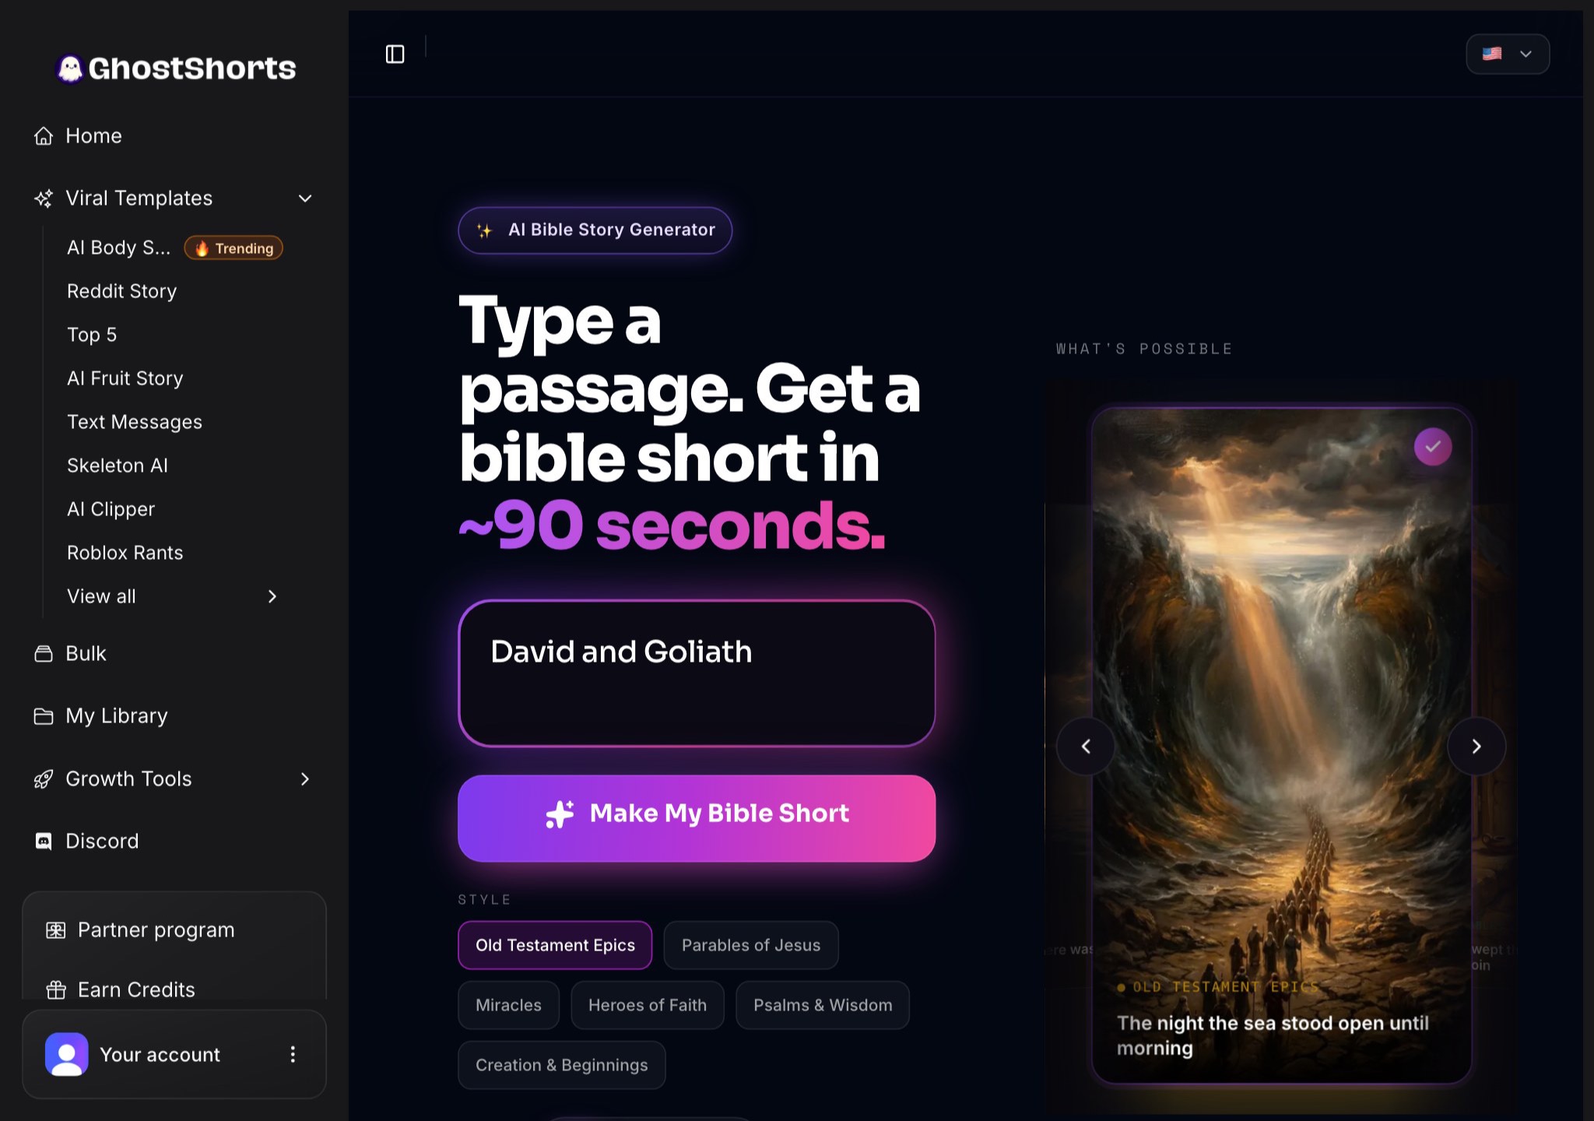The width and height of the screenshot is (1594, 1121).
Task: Click the Earn Credits gift icon
Action: (x=56, y=990)
